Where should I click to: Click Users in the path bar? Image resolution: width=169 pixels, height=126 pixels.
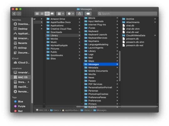[x=55, y=110]
